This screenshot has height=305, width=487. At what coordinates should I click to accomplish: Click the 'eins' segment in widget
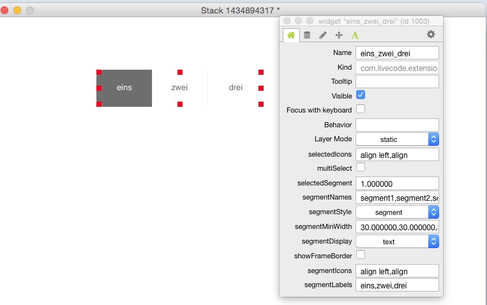tap(124, 88)
